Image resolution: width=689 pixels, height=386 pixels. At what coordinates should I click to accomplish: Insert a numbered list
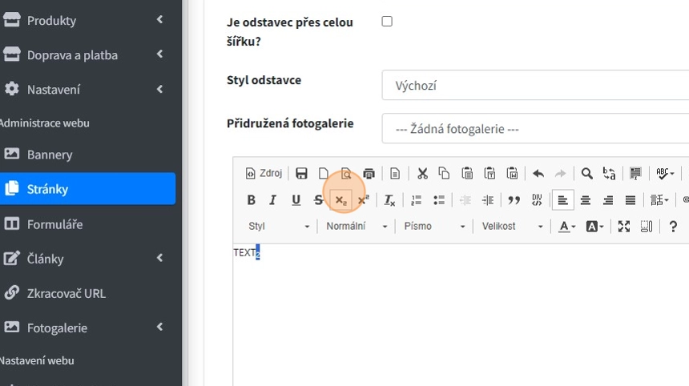tap(416, 200)
